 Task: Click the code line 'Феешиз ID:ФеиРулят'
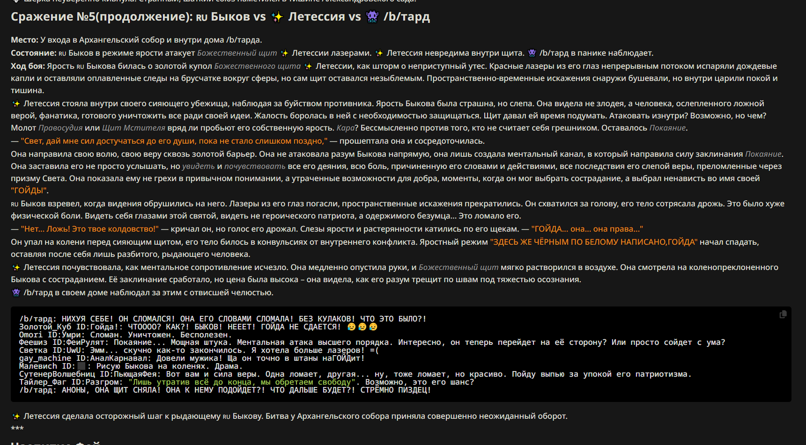(372, 343)
